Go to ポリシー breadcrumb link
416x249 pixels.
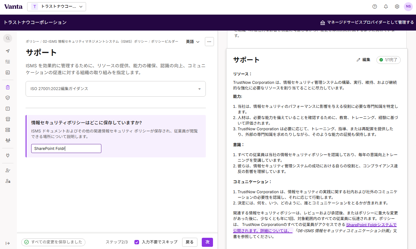[32, 41]
